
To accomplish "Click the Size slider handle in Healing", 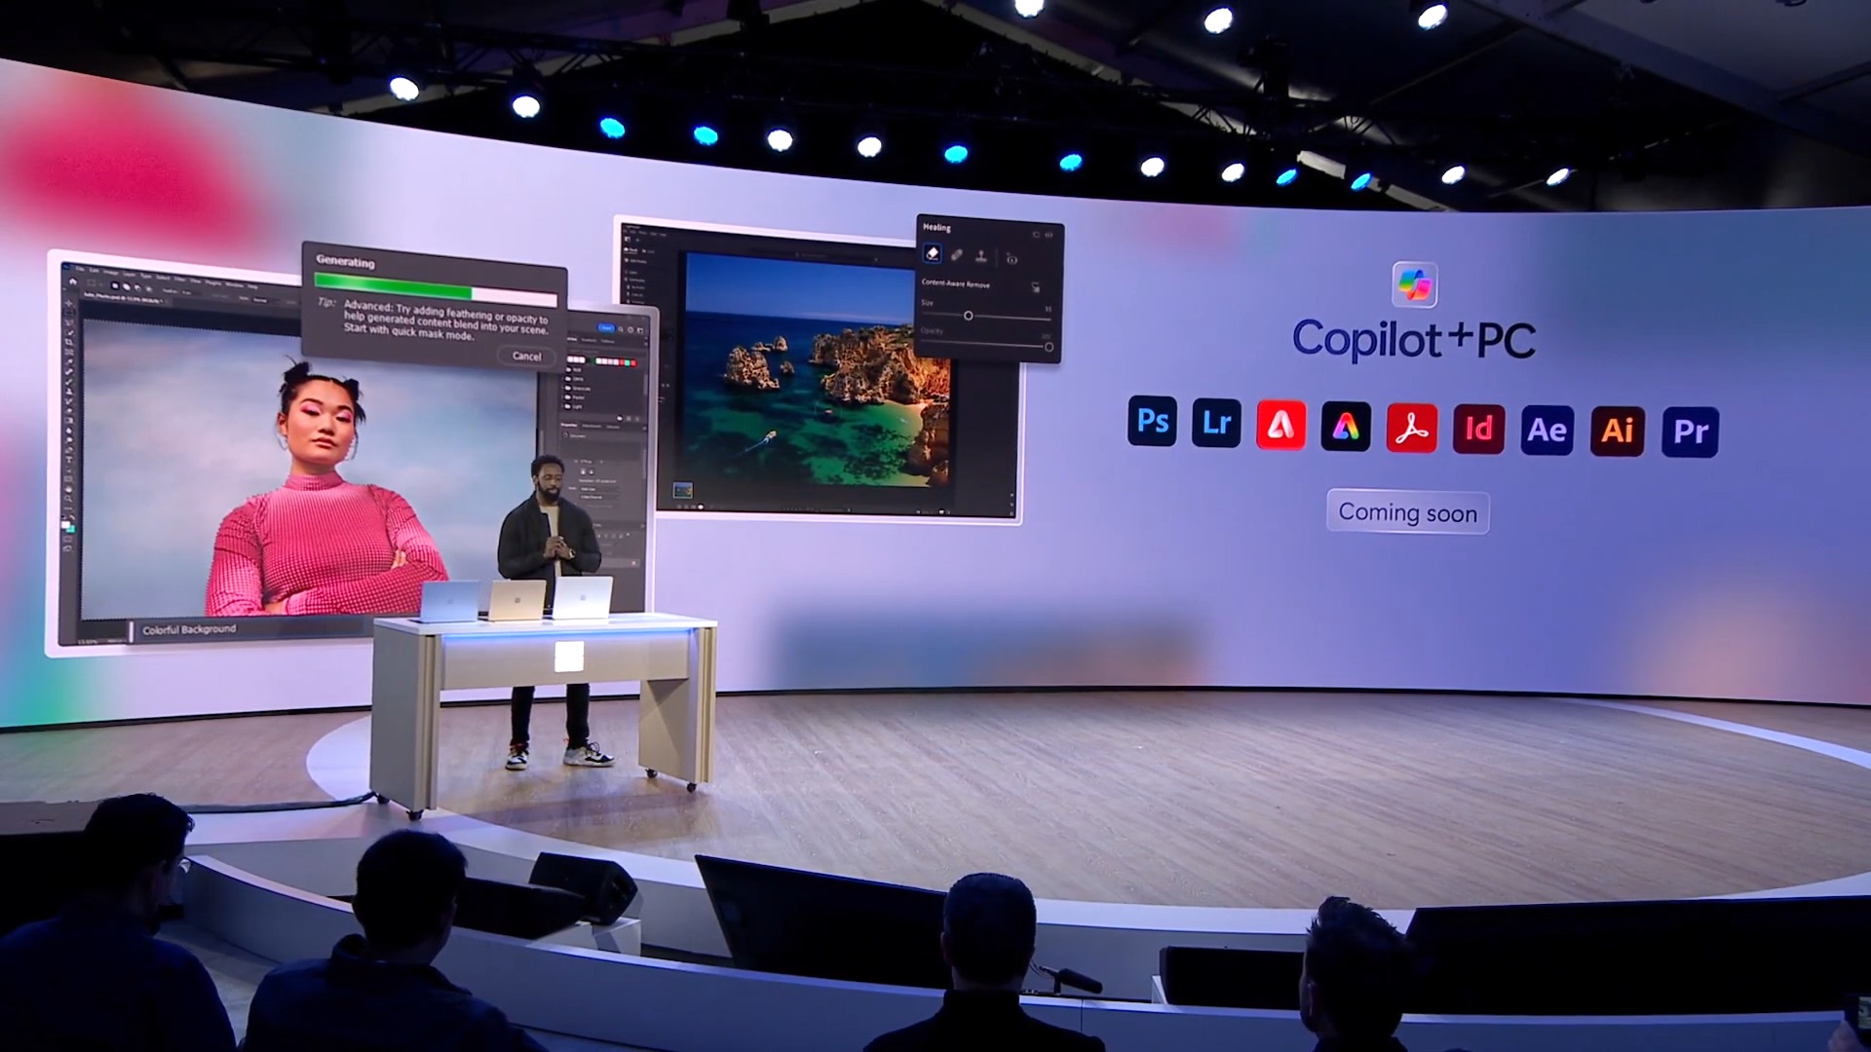I will pyautogui.click(x=969, y=316).
